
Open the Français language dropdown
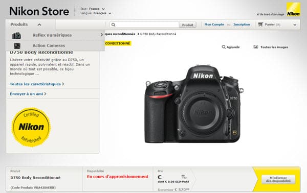click(102, 13)
